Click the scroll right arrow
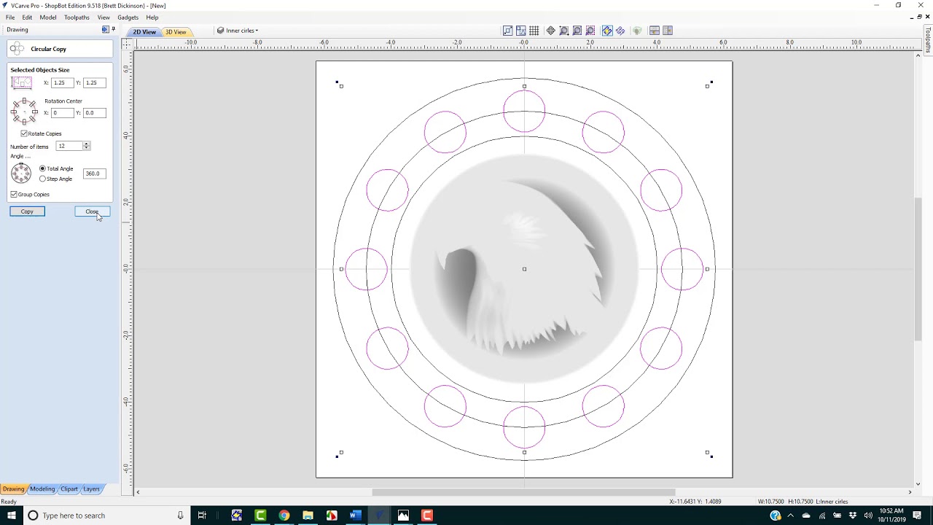 910,492
